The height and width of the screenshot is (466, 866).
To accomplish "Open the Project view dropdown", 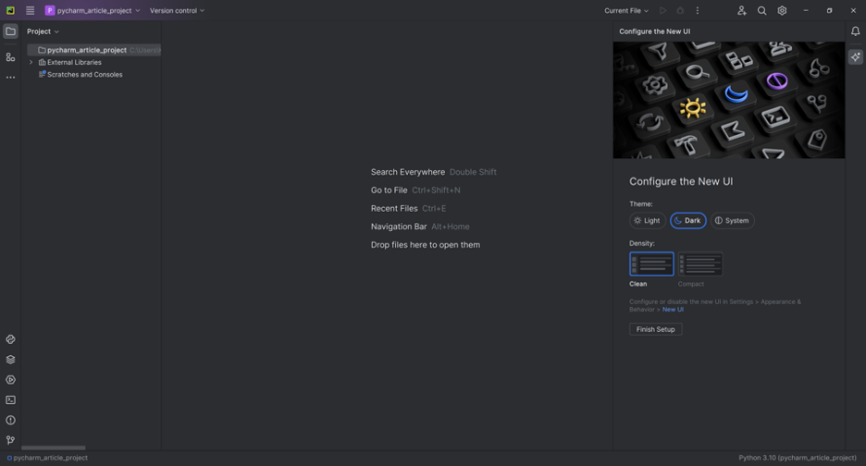I will [43, 31].
